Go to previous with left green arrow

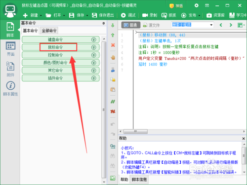[221, 25]
